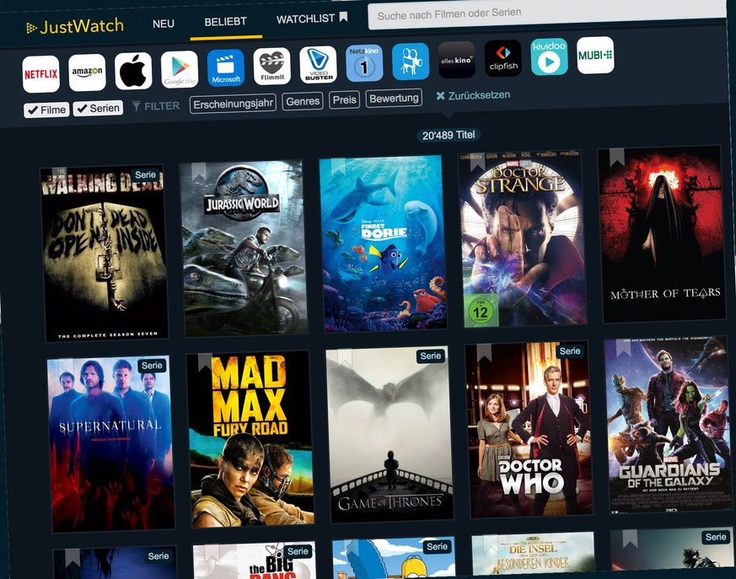Open the Jurassic World poster
This screenshot has height=579, width=736.
(244, 248)
